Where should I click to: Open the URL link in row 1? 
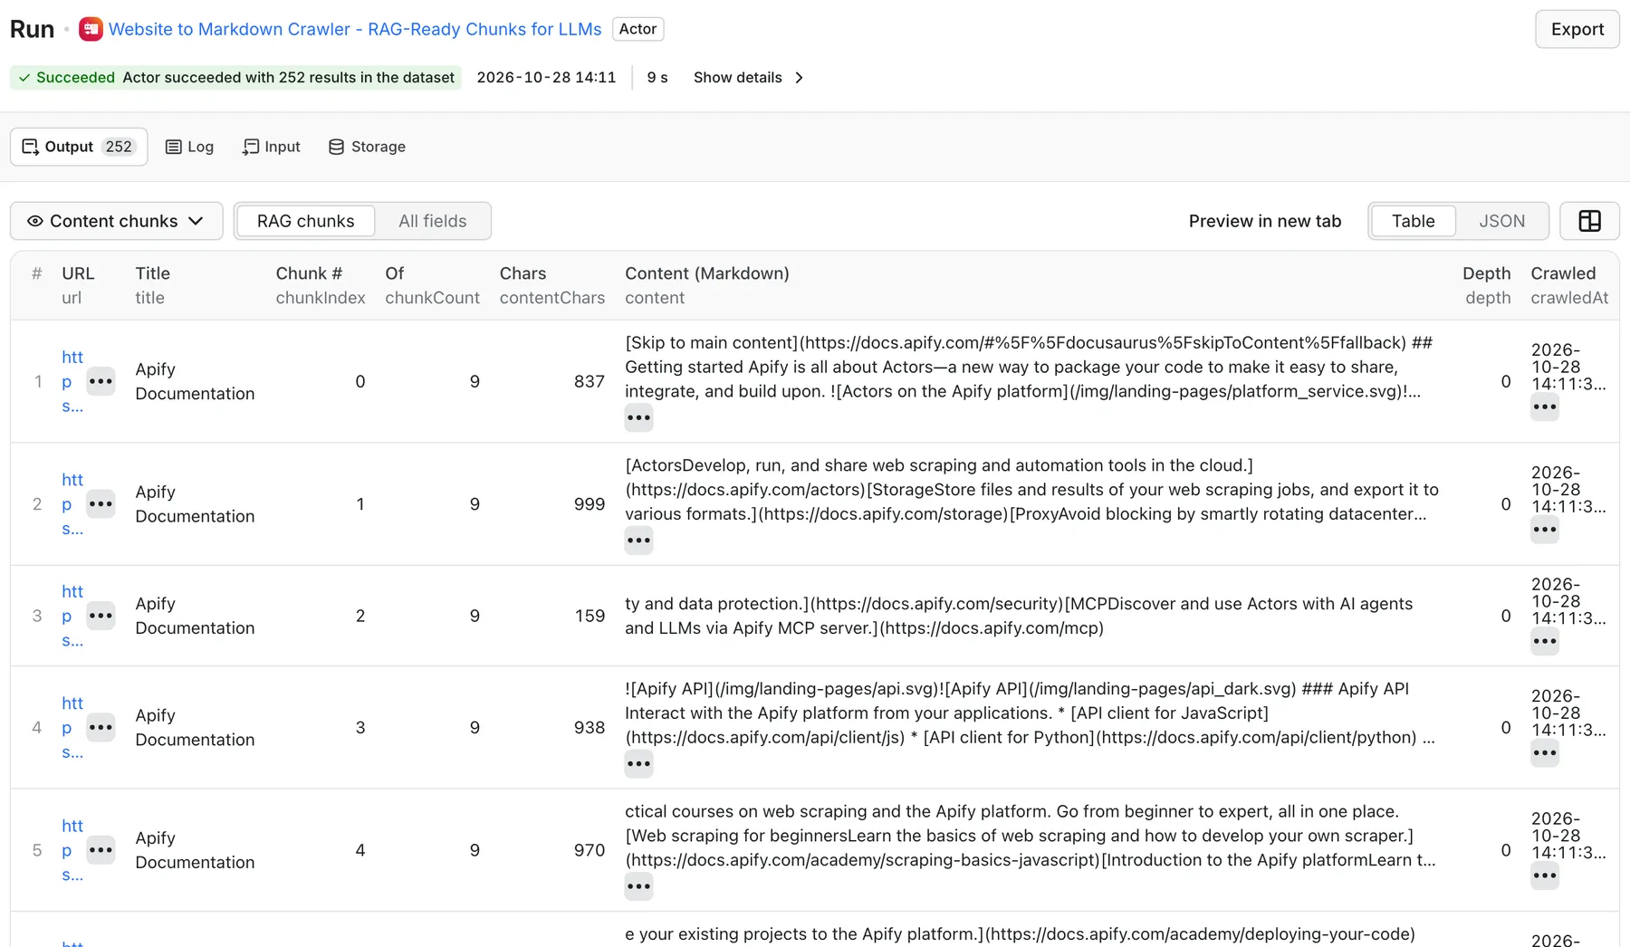[x=72, y=381]
